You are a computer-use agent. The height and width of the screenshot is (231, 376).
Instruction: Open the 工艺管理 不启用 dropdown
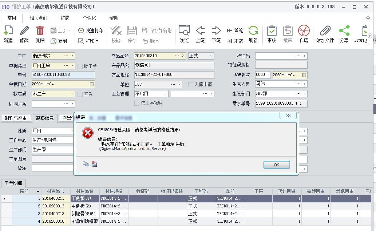(165, 94)
